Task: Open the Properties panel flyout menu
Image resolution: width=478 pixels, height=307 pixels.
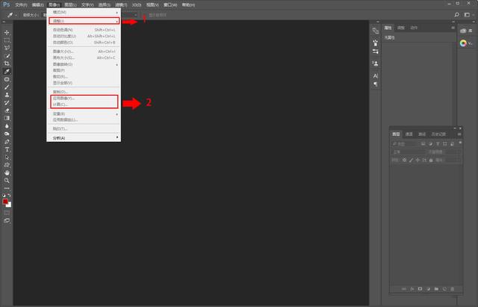Action: point(453,28)
